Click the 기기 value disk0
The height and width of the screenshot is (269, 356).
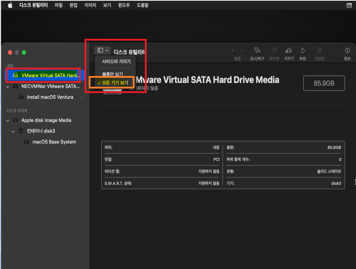[x=336, y=183]
